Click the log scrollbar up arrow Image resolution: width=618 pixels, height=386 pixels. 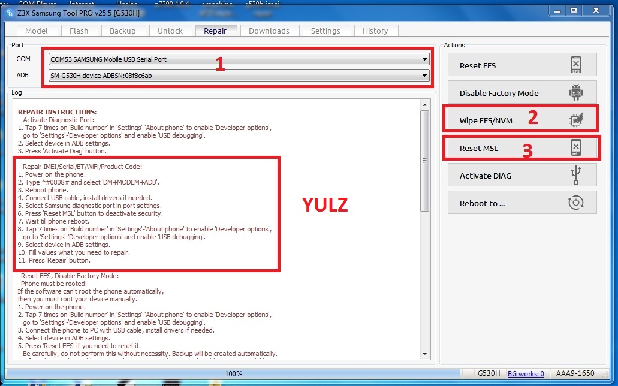[424, 105]
